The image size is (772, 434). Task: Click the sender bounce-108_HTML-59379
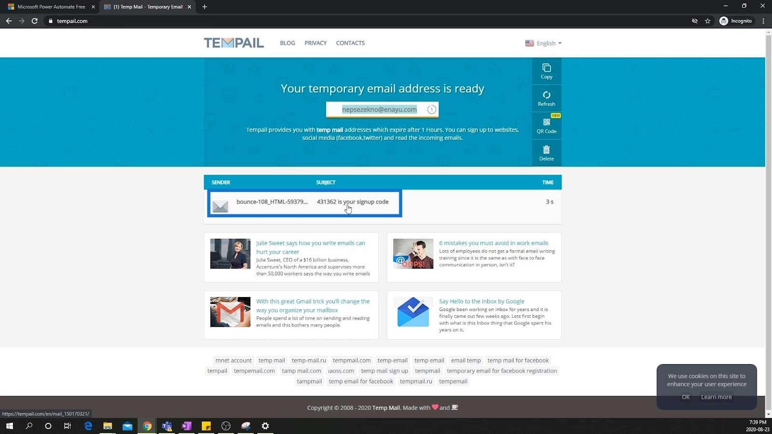272,202
